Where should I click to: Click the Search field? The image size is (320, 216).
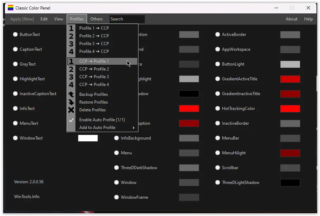127,19
